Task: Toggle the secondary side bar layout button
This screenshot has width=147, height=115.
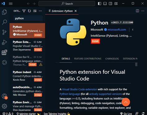Action: (x=110, y=4)
